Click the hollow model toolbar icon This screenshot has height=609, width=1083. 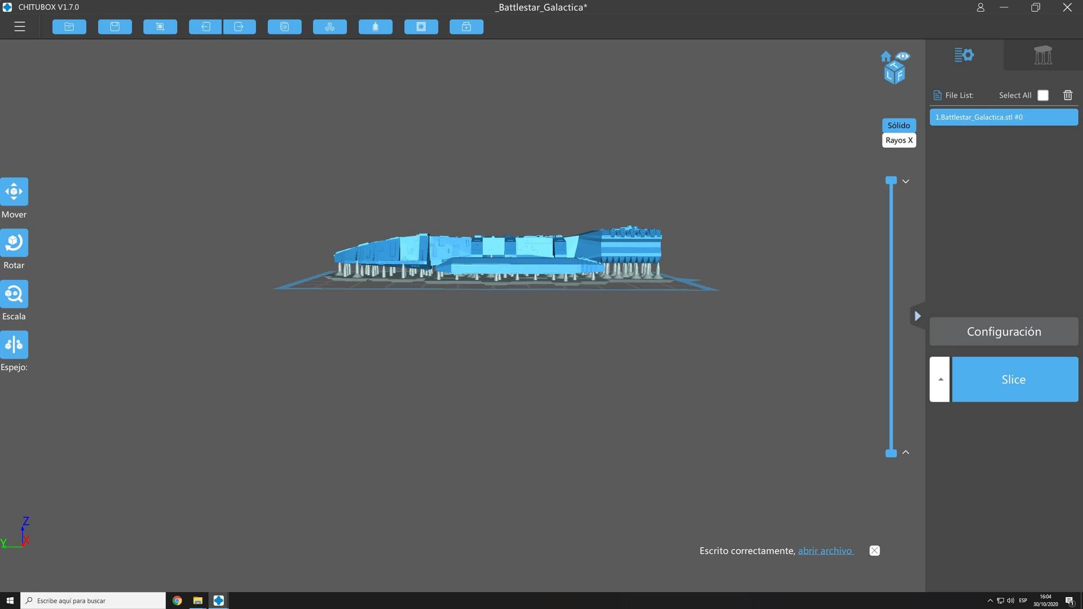(375, 27)
